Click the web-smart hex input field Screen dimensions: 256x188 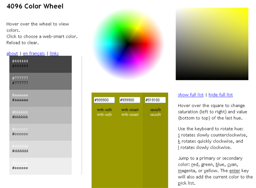(x=130, y=100)
